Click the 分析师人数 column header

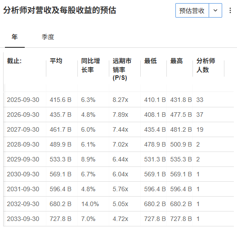coord(206,65)
